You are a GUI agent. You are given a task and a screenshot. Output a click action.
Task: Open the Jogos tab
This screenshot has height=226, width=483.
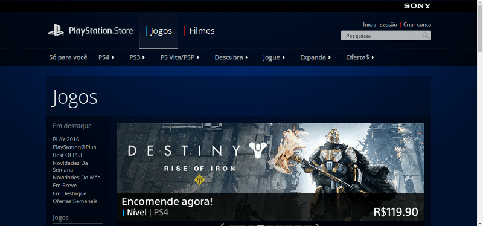(x=159, y=31)
